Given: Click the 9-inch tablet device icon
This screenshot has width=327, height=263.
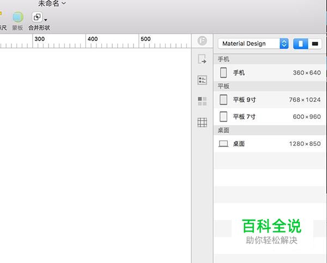Looking at the screenshot, I should (223, 100).
